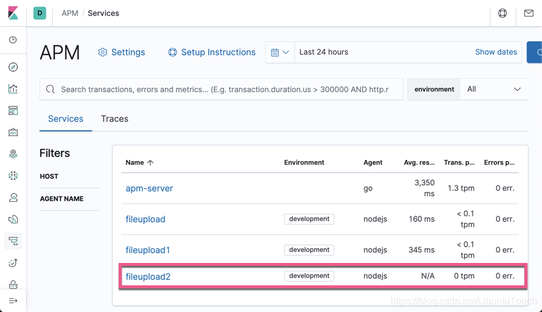
Task: Open Machine Learning from the sidebar
Action: [13, 176]
